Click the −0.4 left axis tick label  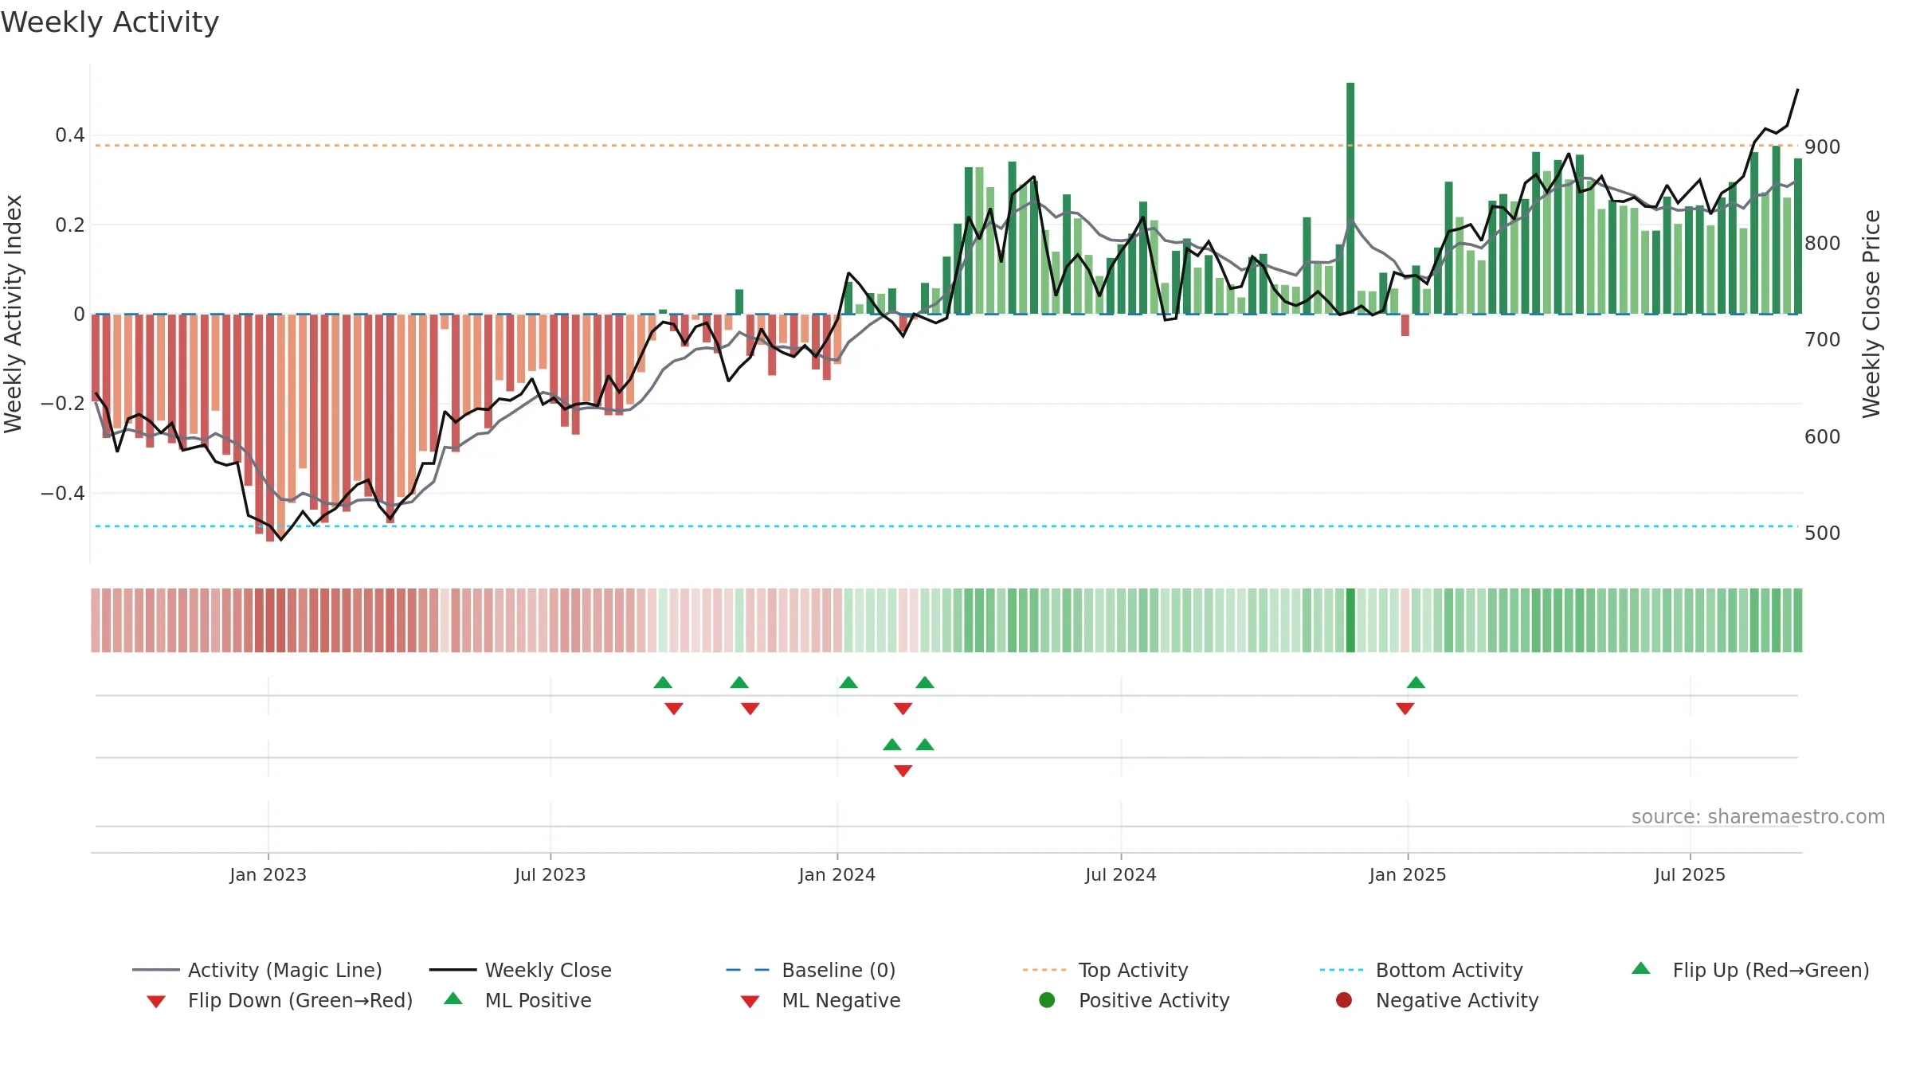[63, 494]
